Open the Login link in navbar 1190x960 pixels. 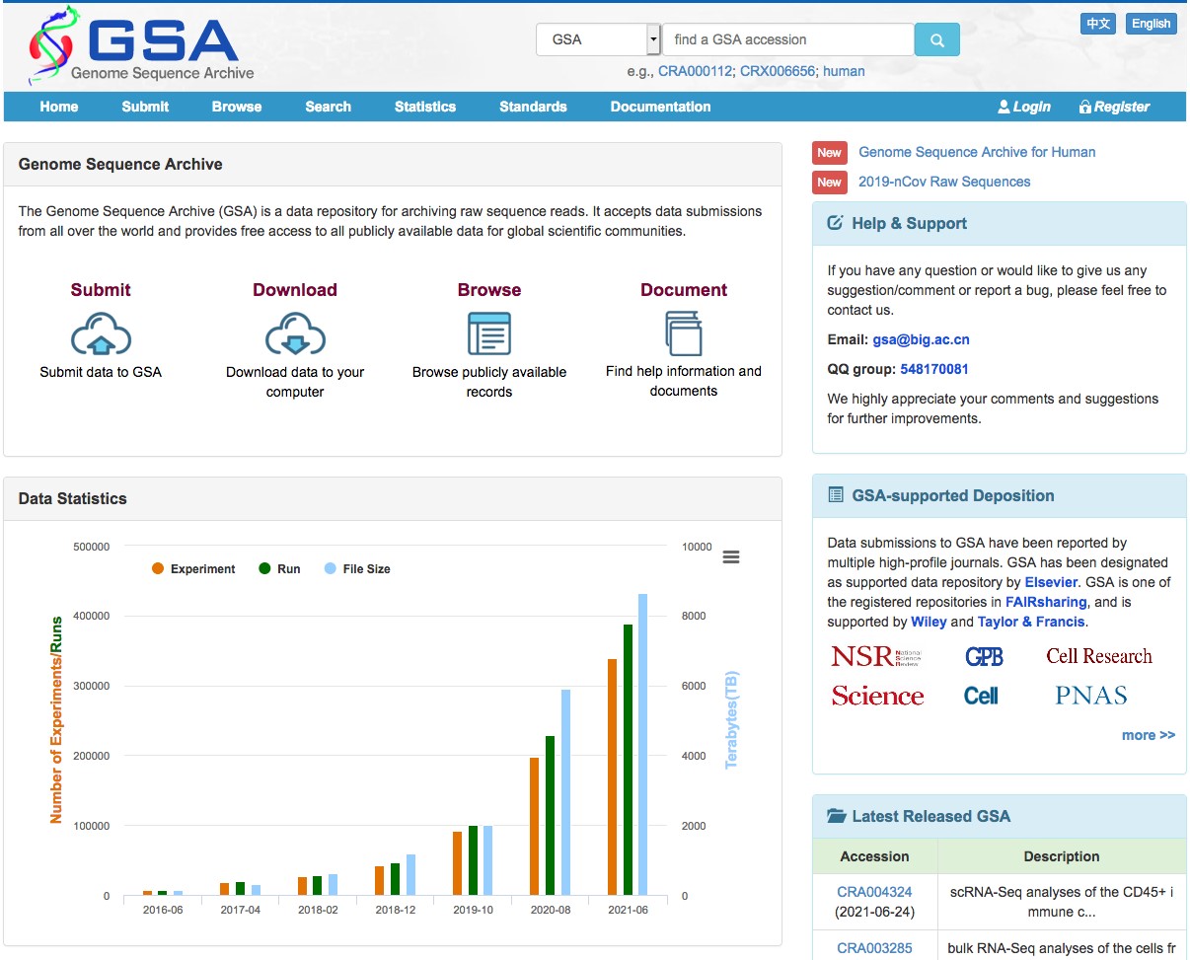coord(1024,107)
